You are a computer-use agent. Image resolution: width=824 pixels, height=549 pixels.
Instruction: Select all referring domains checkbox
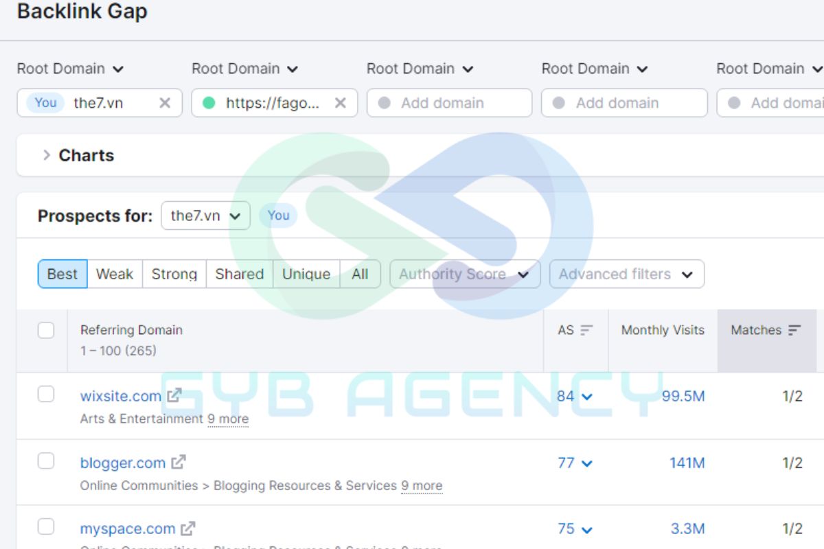pos(46,330)
